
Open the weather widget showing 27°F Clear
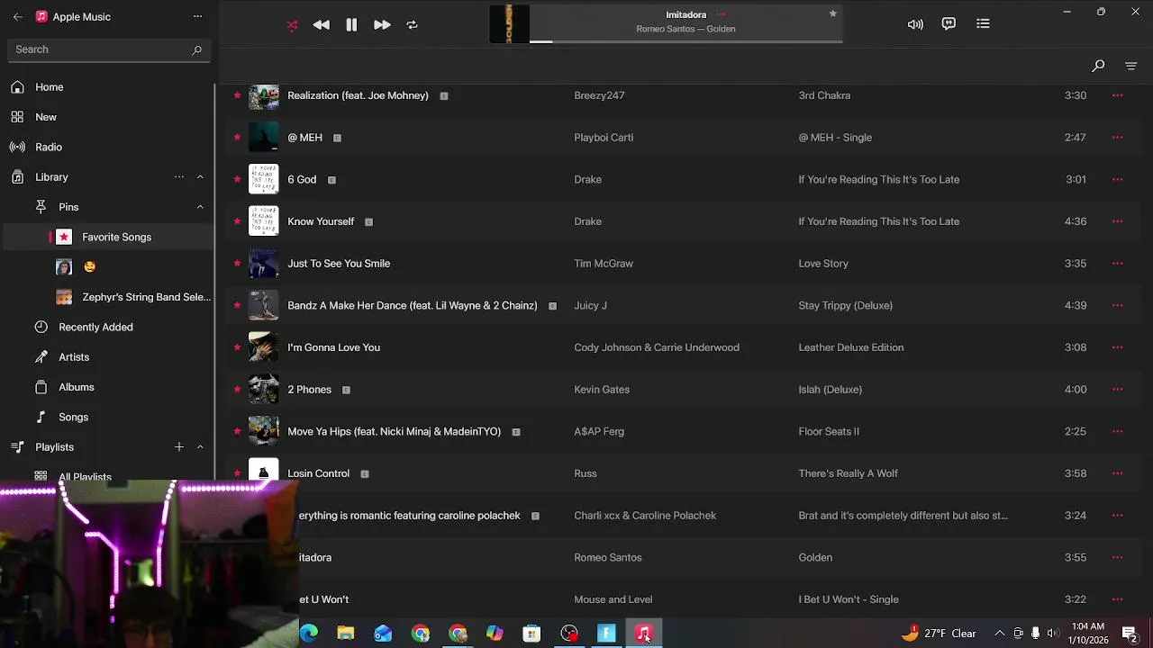point(939,634)
